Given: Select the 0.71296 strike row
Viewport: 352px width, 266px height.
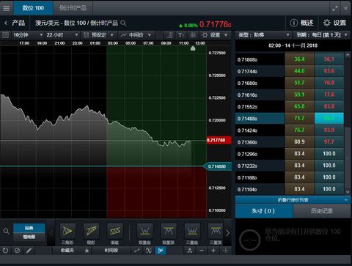Looking at the screenshot, I should [x=260, y=154].
